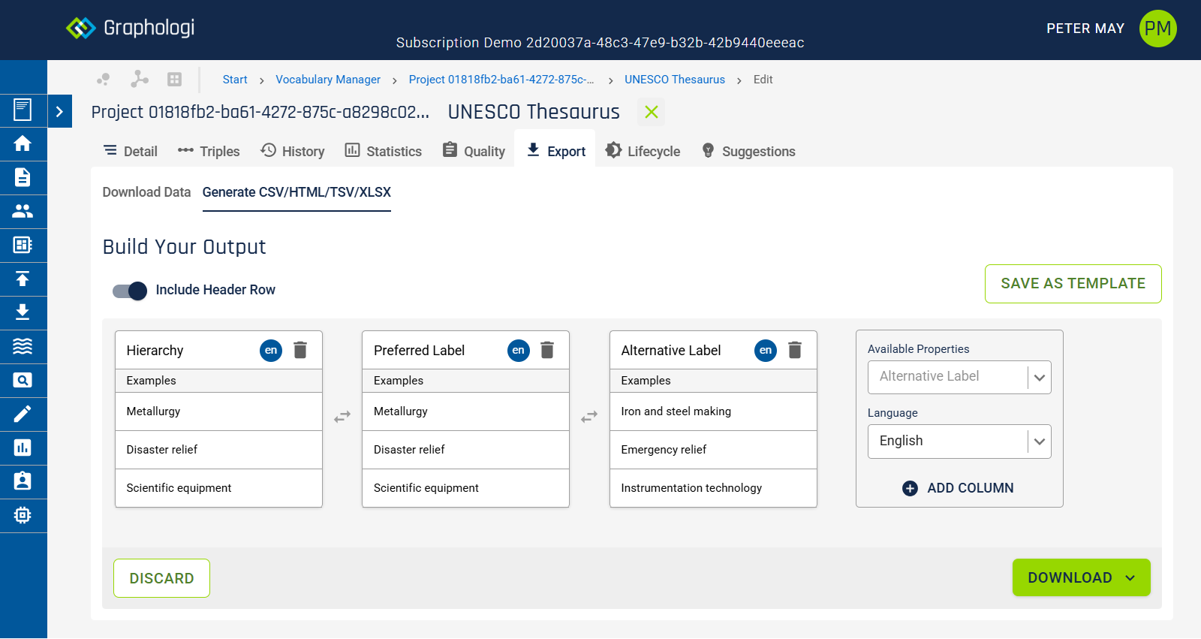The image size is (1201, 639).
Task: Click the en language badge on Hierarchy
Action: coord(271,350)
